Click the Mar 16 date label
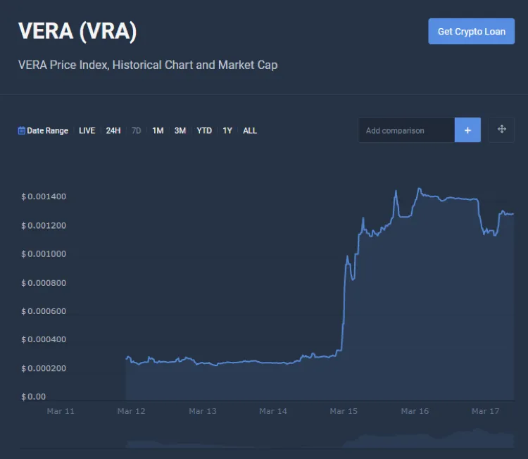This screenshot has width=528, height=459. [415, 411]
